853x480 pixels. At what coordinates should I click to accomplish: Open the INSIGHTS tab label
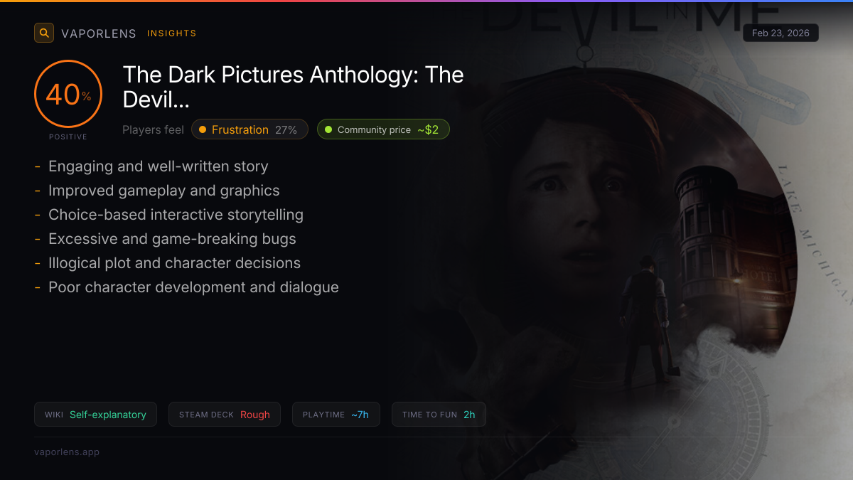coord(171,33)
